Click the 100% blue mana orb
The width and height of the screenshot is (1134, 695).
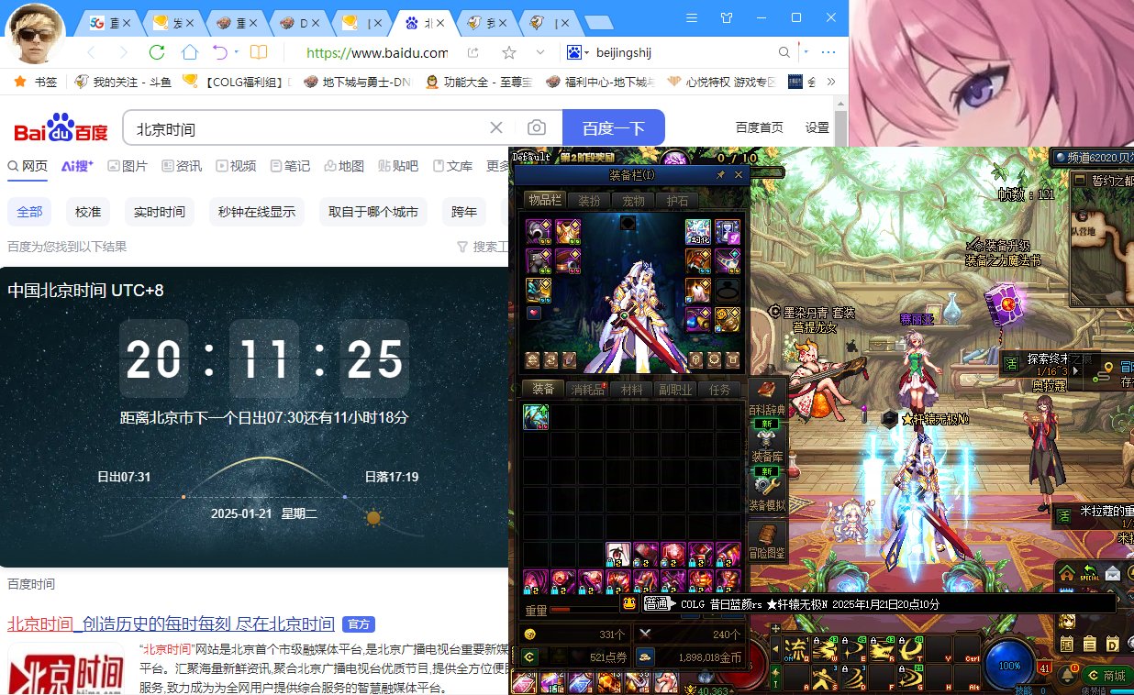click(1009, 665)
